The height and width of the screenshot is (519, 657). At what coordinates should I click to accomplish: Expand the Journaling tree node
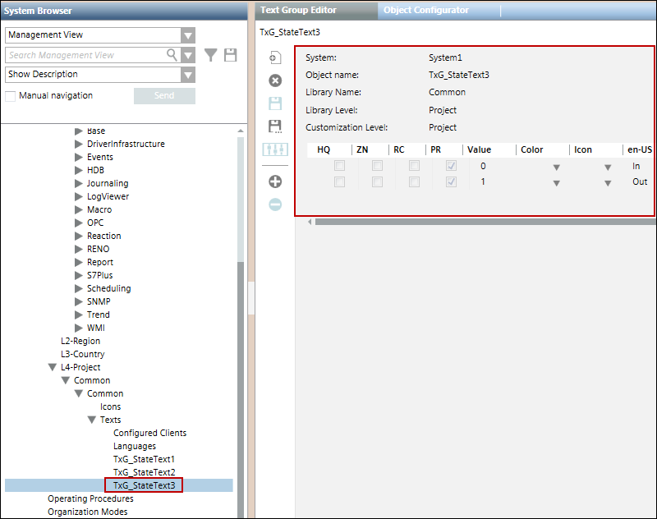pos(79,183)
